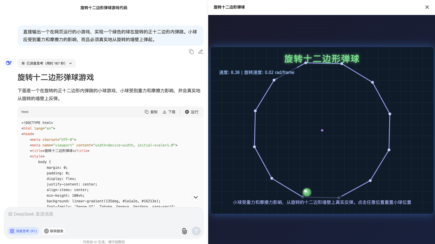Click the DOCTYPE html code line
The image size is (435, 244).
click(37, 123)
